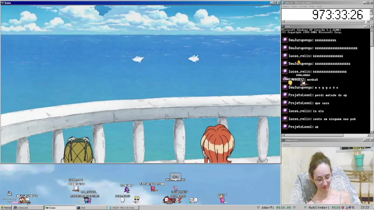Click the heart before Nublinder donation
The image size is (374, 210).
click(x=305, y=207)
